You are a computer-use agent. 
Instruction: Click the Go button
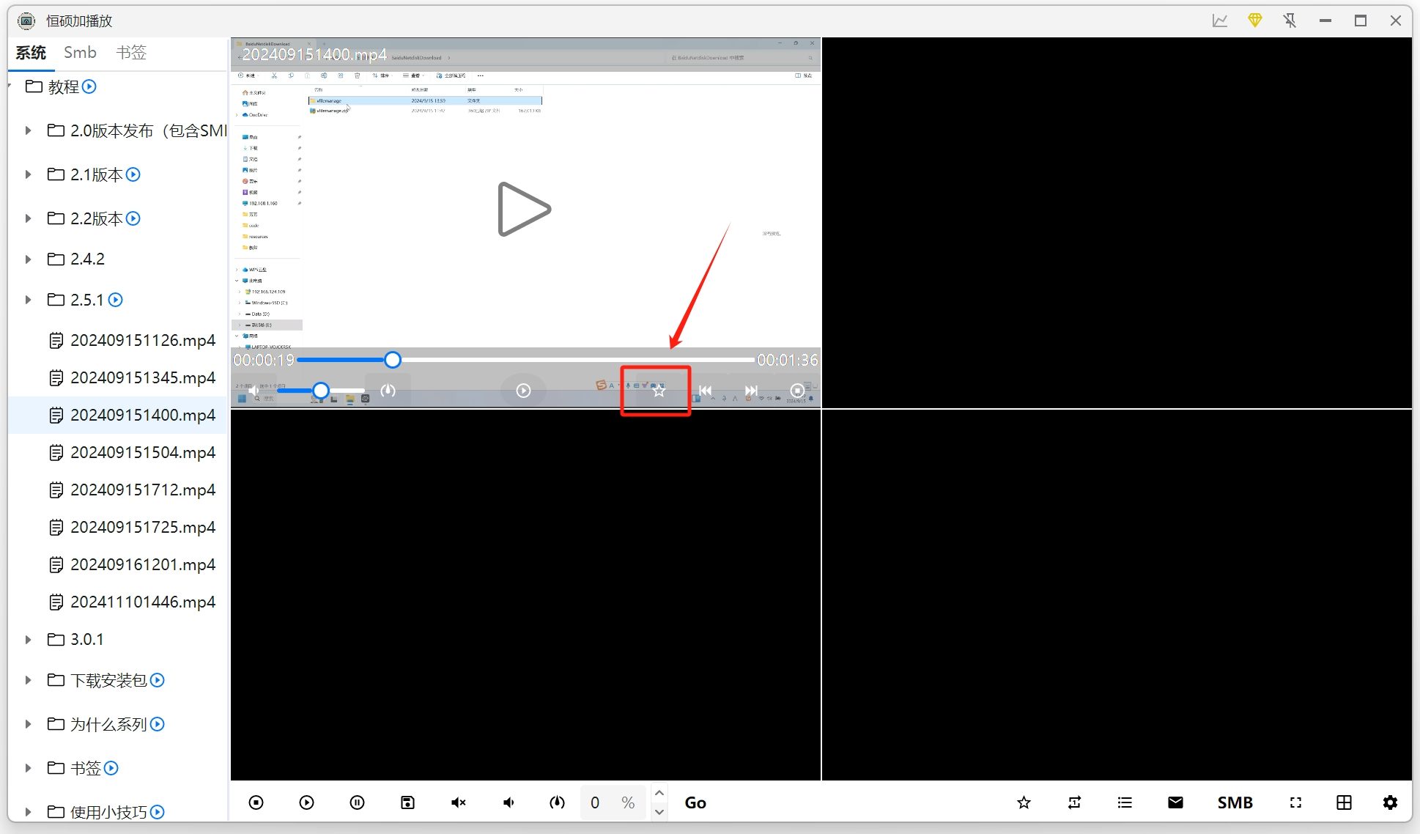pos(695,802)
